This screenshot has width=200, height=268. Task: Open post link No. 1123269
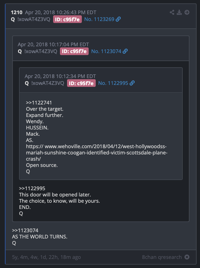click(99, 19)
